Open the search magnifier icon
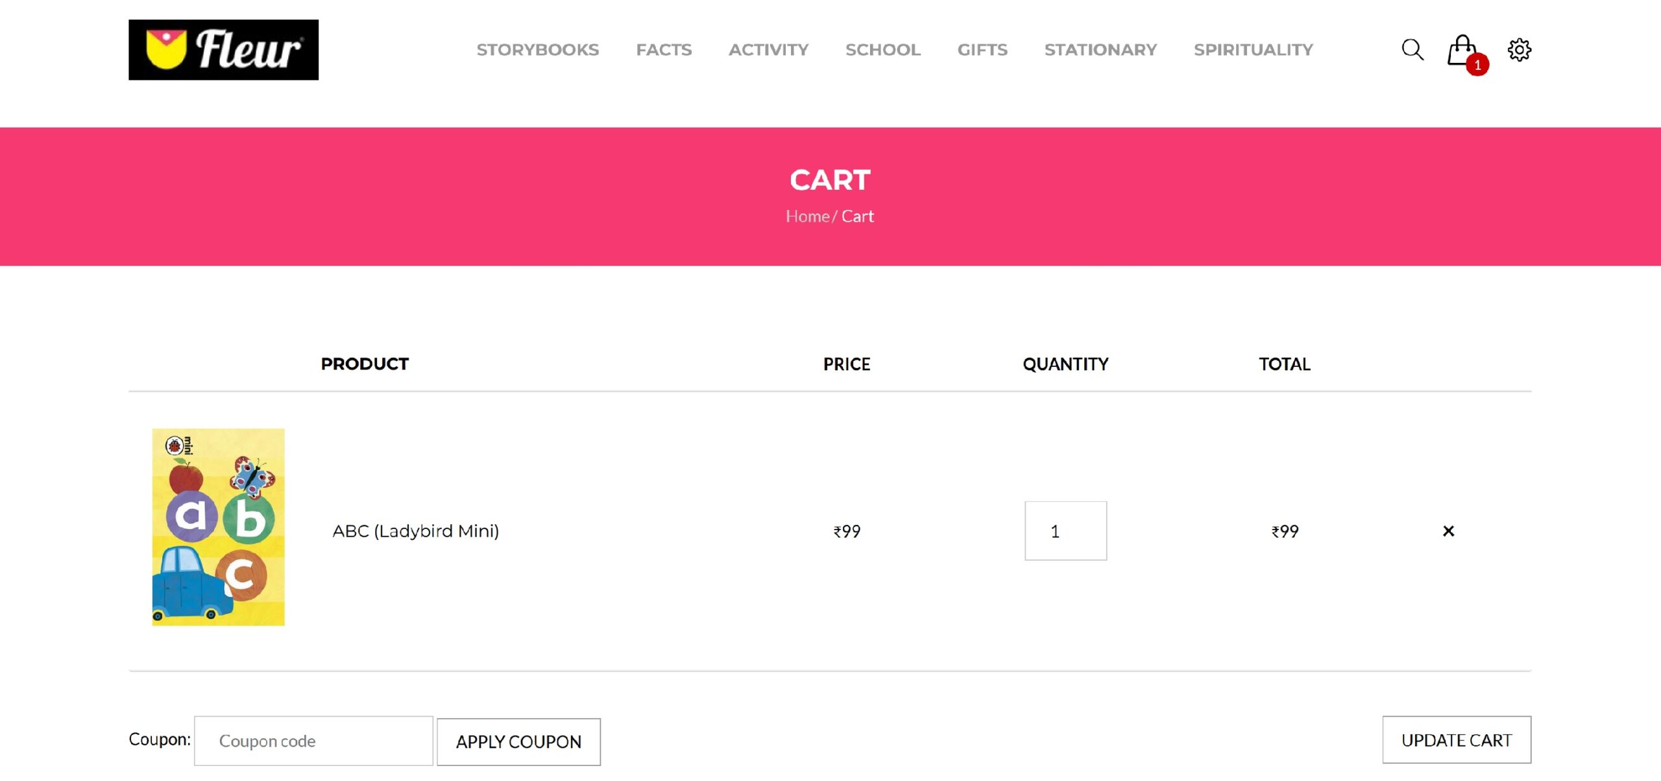The image size is (1661, 781). coord(1412,49)
